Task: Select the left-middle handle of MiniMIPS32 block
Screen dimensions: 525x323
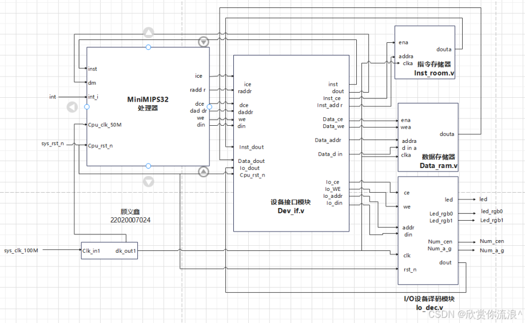Action: 87,107
